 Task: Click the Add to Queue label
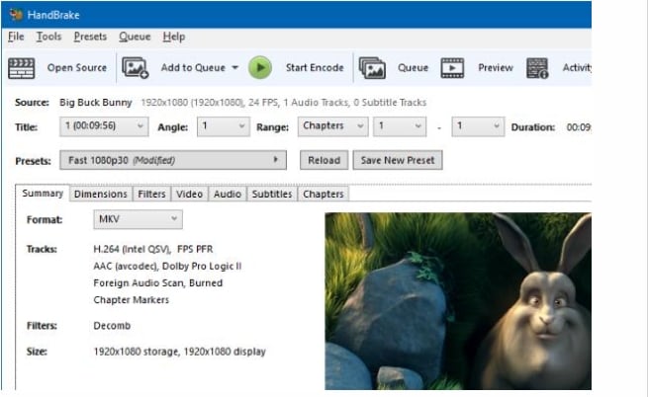(193, 68)
